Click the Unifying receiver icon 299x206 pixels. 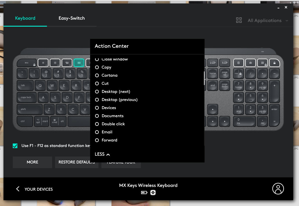(x=153, y=193)
